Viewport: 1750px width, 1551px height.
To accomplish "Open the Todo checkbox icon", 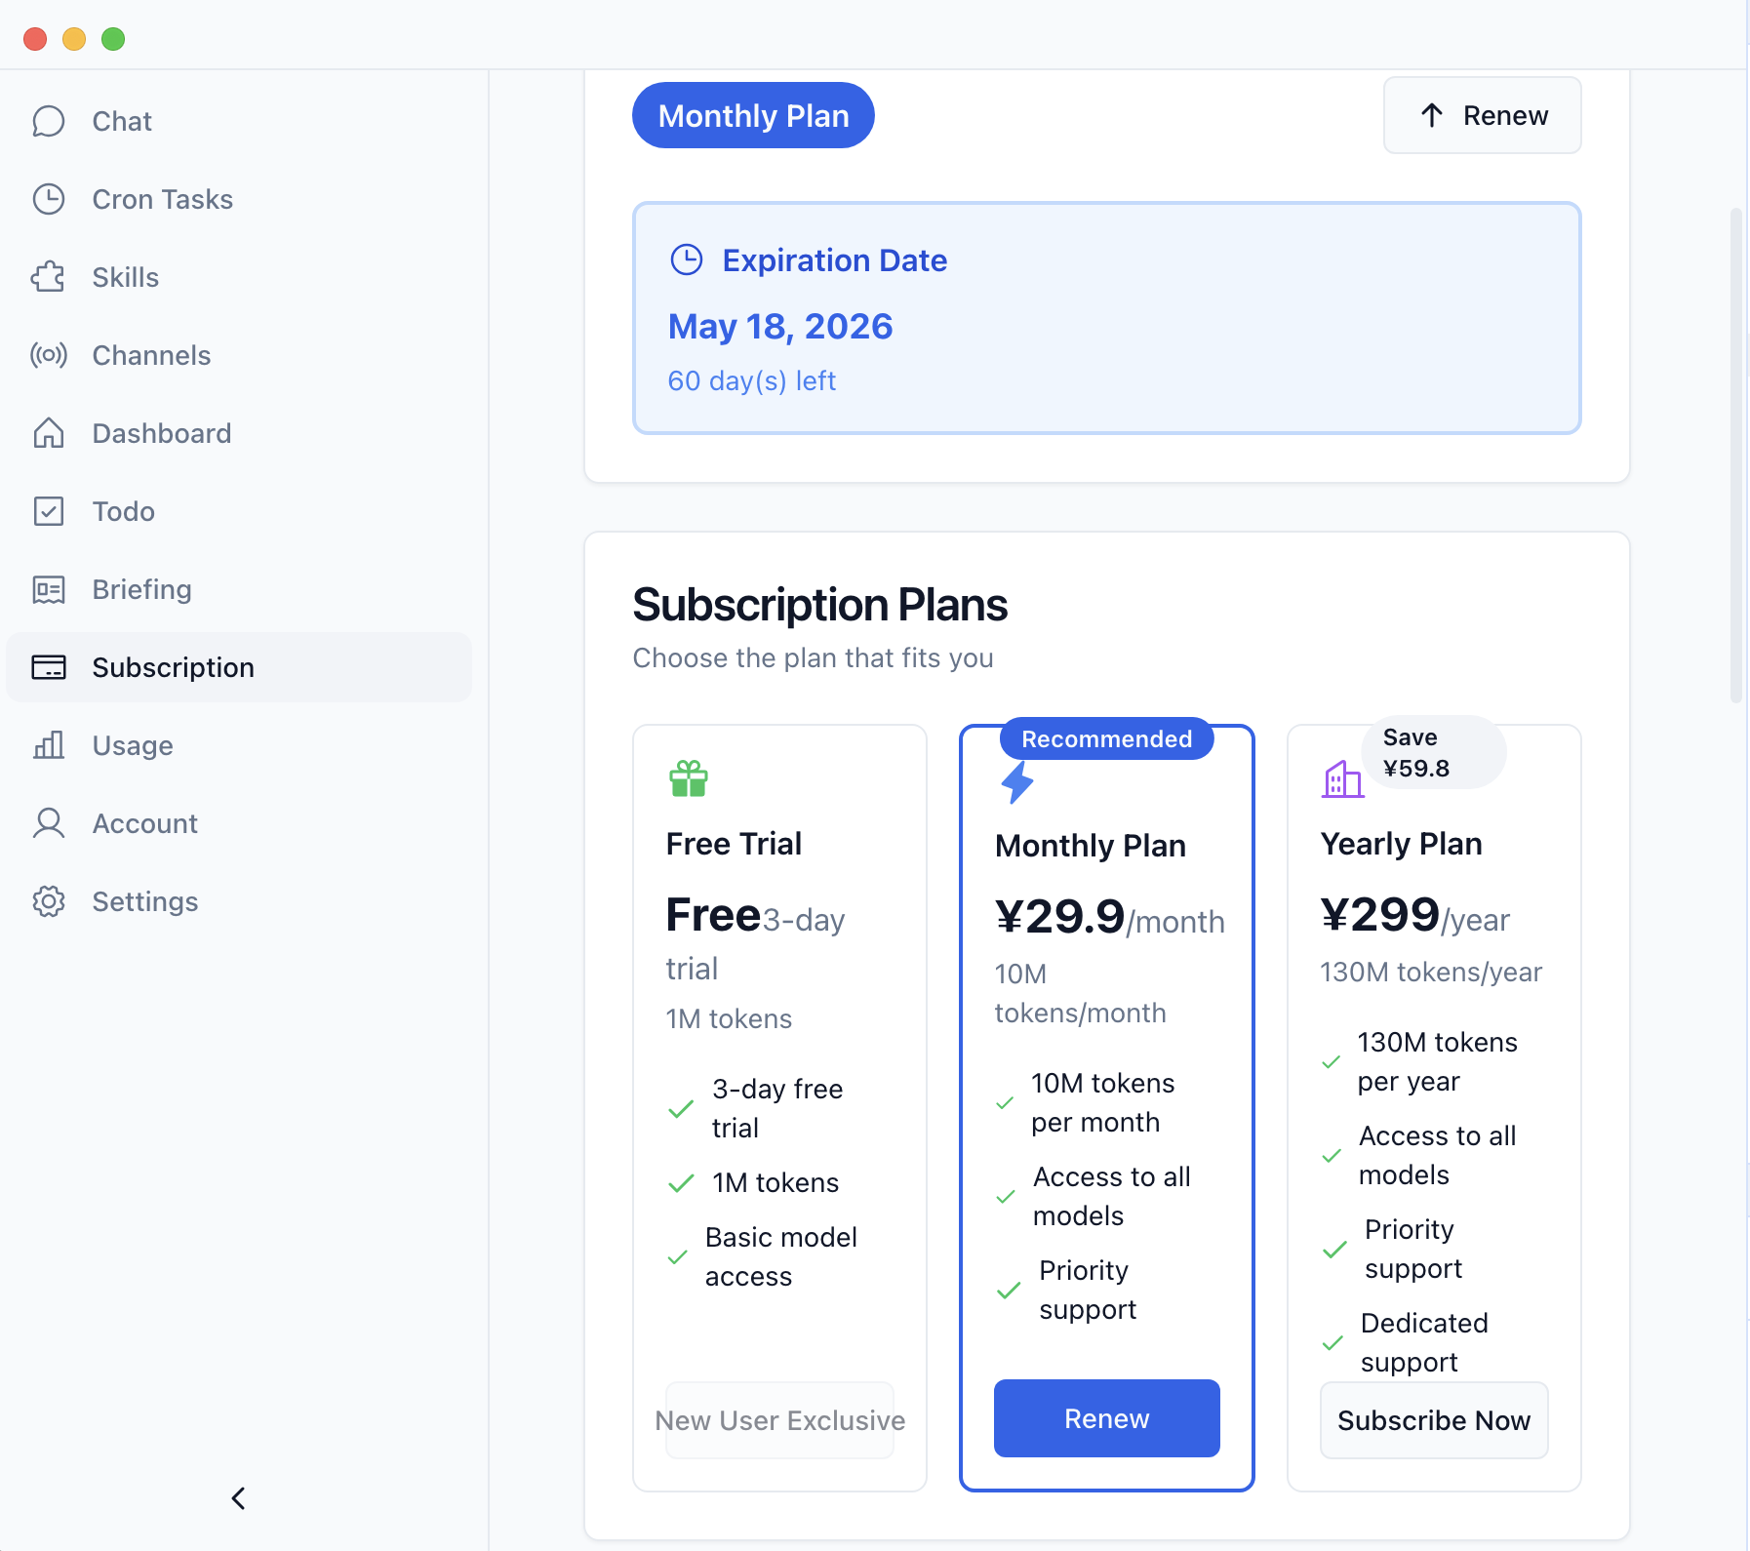I will (x=48, y=511).
